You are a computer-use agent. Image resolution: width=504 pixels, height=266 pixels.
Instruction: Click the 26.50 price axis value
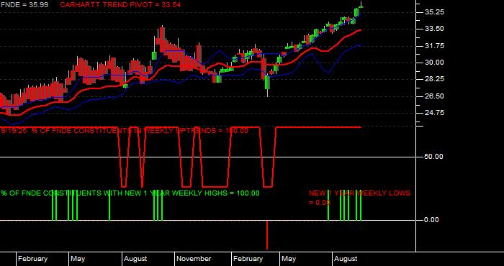[434, 96]
